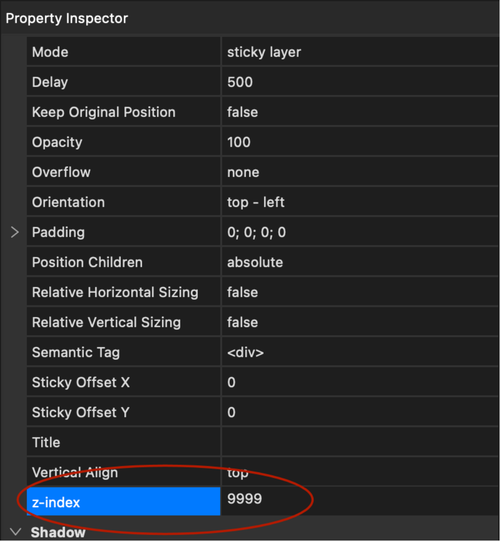Expand the Padding property row
Viewport: 500px width, 541px height.
pos(14,232)
